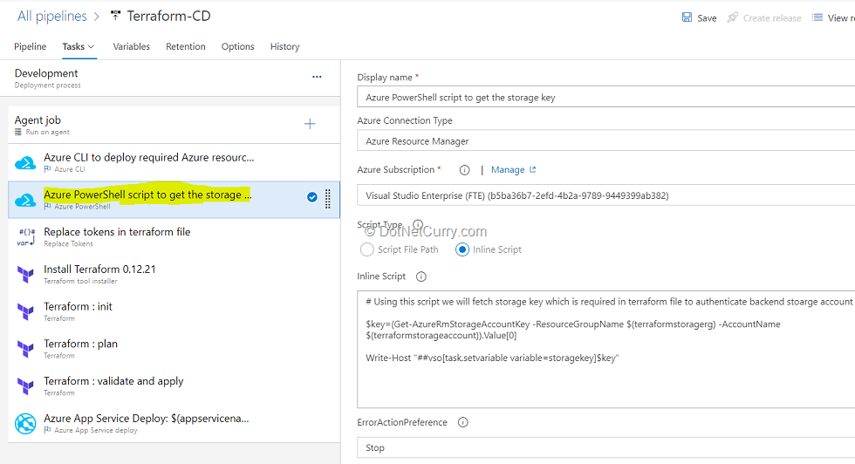This screenshot has height=464, width=855.
Task: Click the pipeline icon beside Terraform-CD
Action: pos(115,16)
